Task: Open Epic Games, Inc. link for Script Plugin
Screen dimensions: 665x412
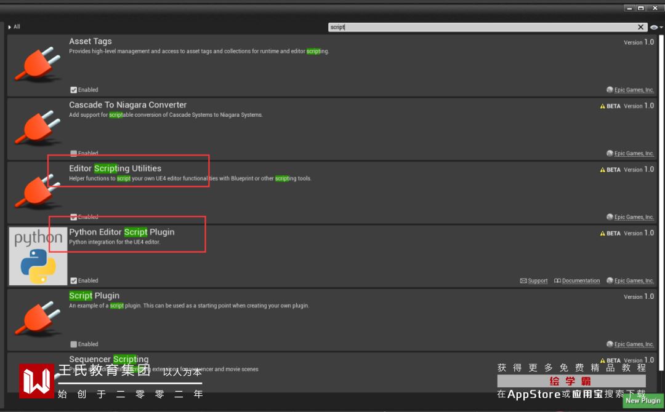Action: [x=634, y=344]
